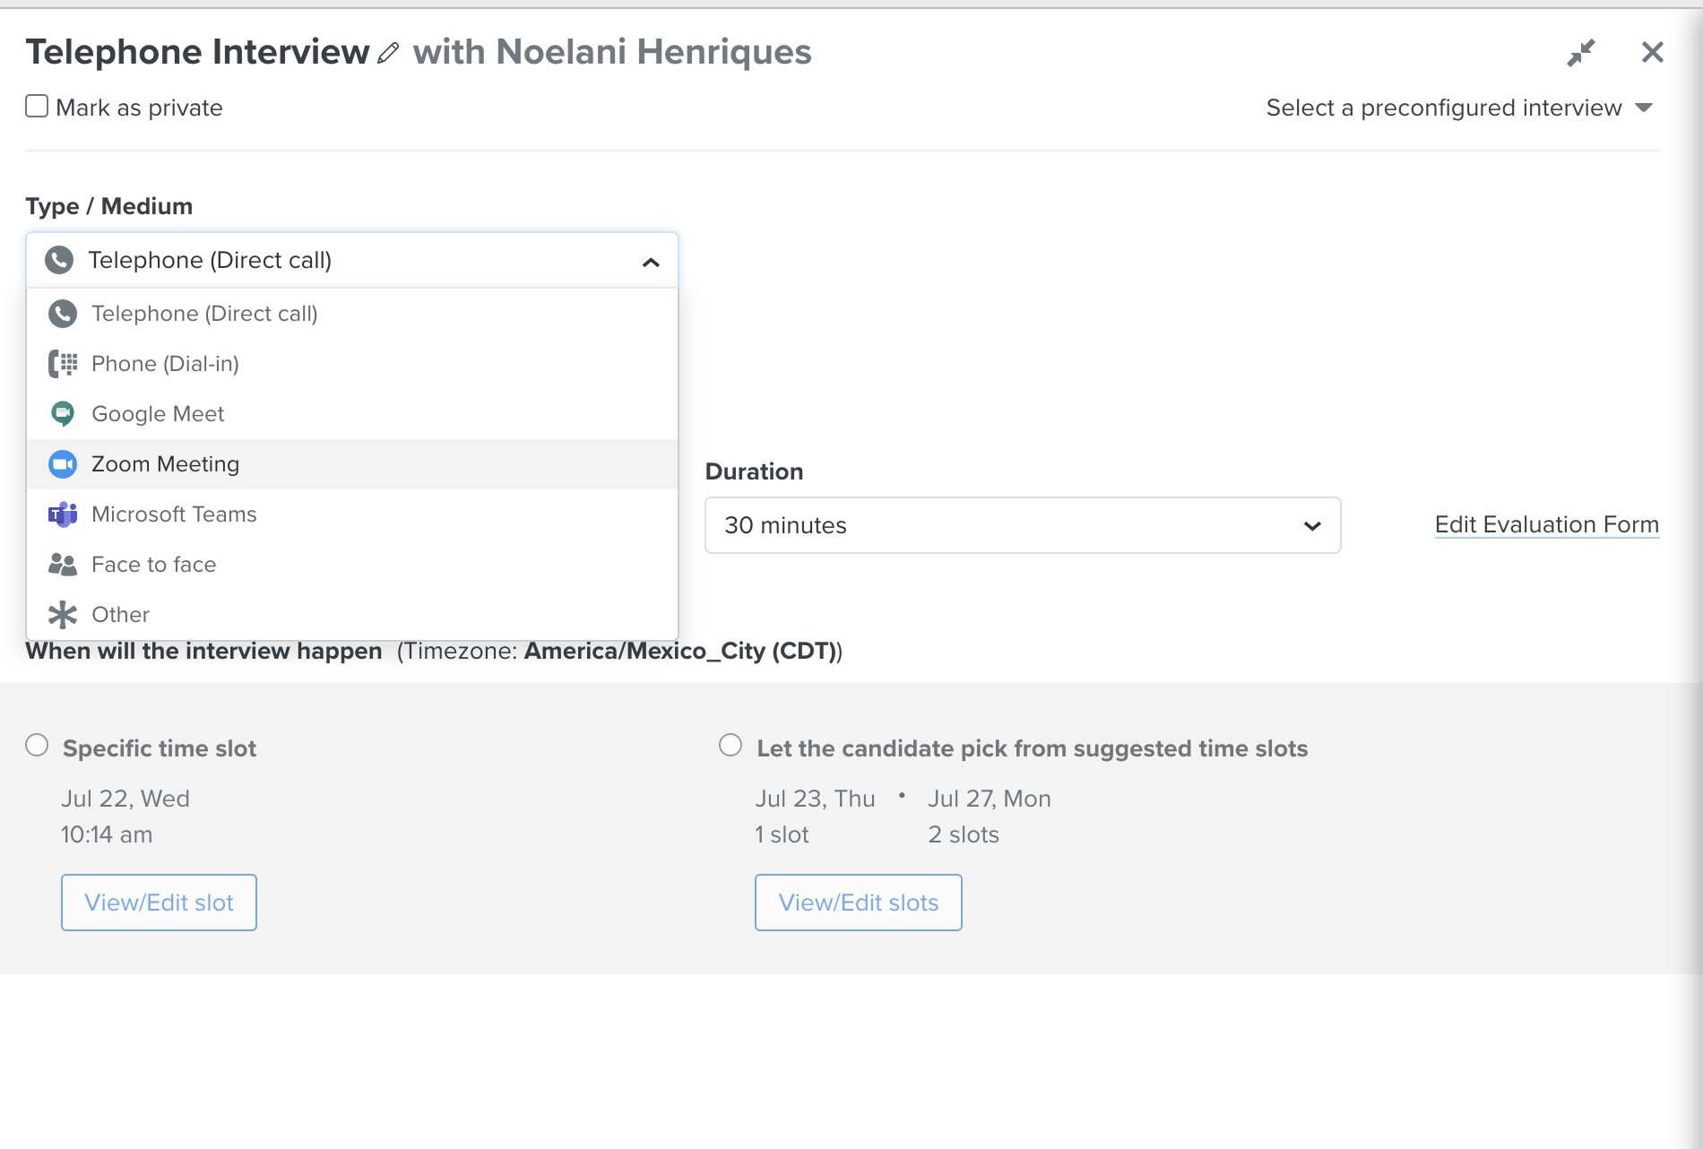Close the interview dialog with X
Screen dimensions: 1703x1149
[x=1653, y=52]
